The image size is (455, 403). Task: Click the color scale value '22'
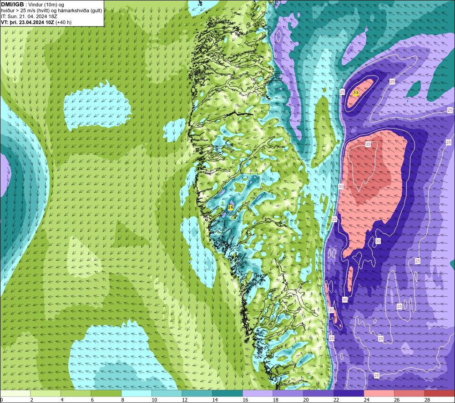[x=336, y=400]
